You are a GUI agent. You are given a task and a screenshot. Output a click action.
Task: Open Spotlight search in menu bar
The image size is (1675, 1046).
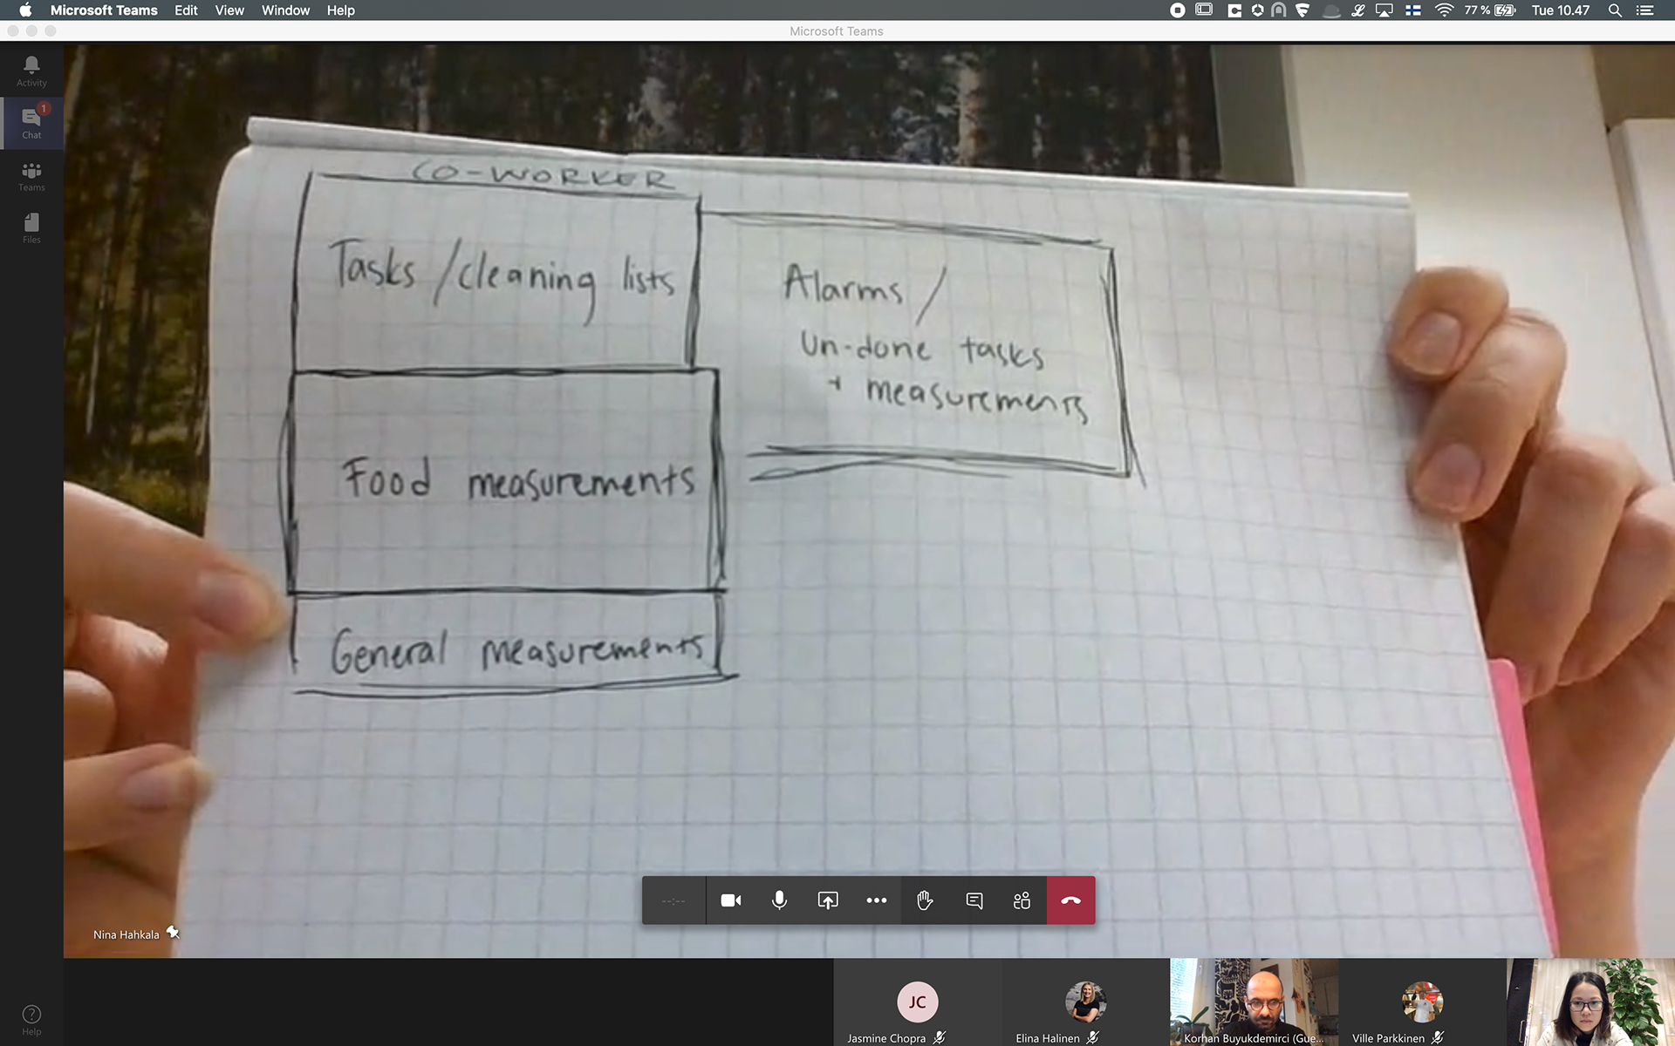click(1615, 10)
